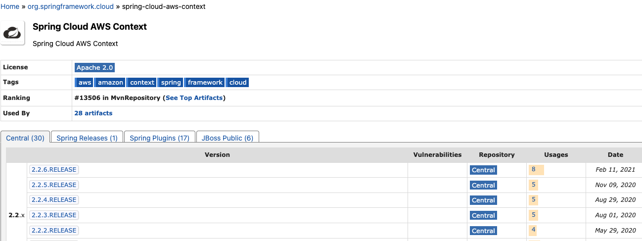Viewport: 642px width, 241px height.
Task: Open version 2.2.3.RELEASE
Action: coord(54,215)
